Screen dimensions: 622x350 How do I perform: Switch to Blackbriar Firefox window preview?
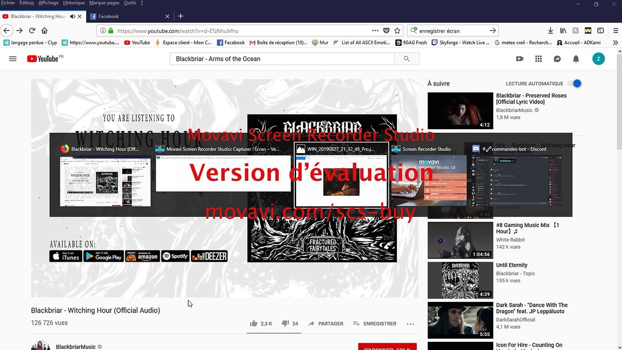pyautogui.click(x=106, y=175)
